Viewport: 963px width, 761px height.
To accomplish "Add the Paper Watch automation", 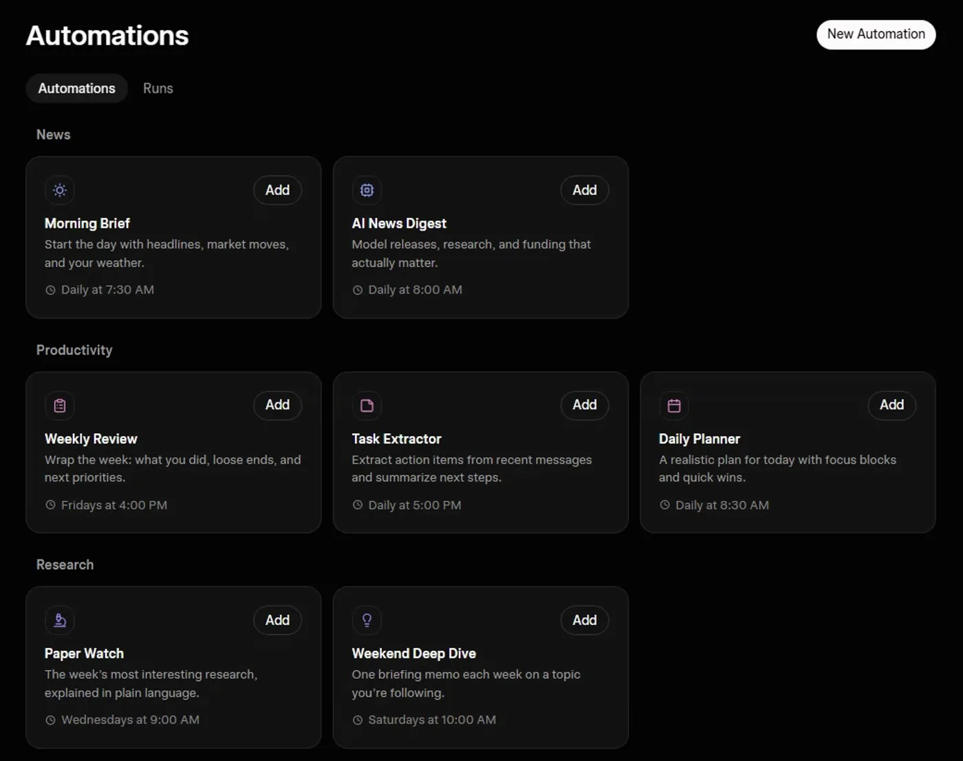I will 277,621.
